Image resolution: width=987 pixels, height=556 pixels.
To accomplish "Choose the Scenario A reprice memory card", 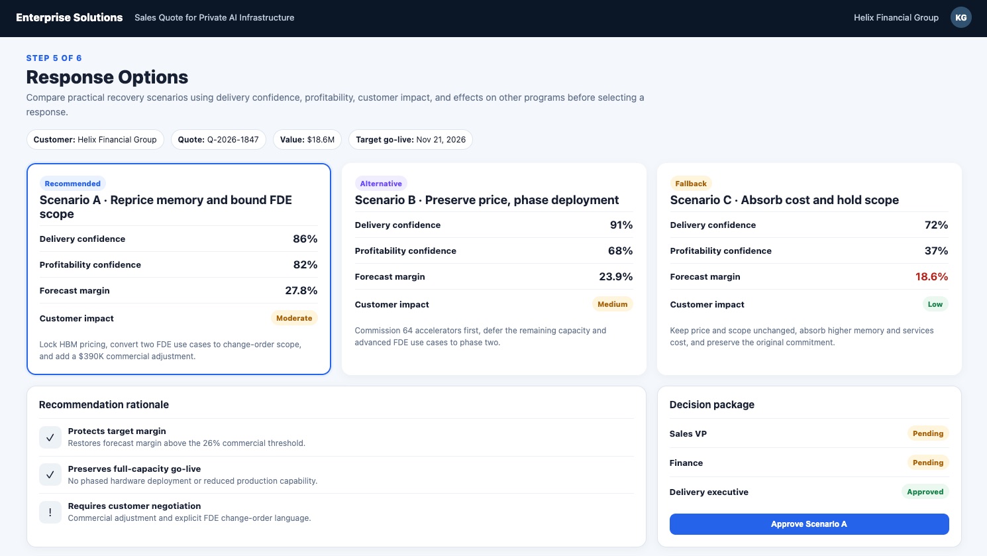I will click(x=179, y=269).
